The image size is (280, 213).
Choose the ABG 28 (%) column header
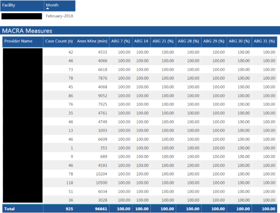coord(188,41)
